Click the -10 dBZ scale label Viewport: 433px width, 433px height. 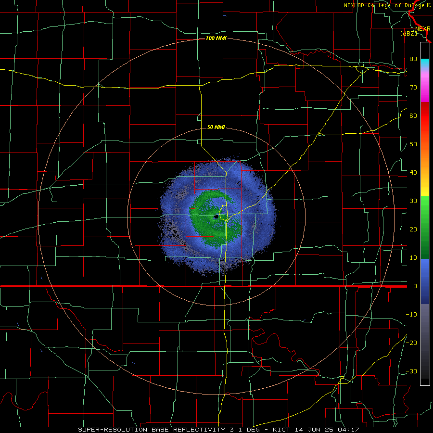tap(411, 315)
